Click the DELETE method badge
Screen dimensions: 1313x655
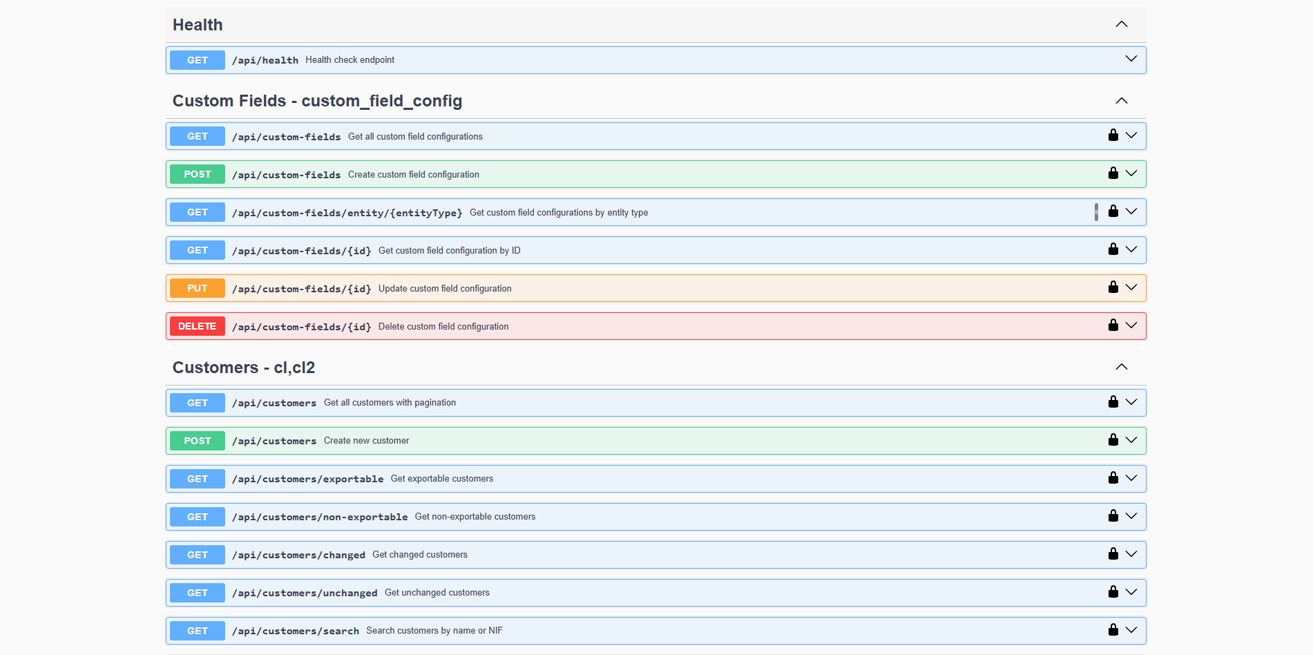tap(198, 326)
